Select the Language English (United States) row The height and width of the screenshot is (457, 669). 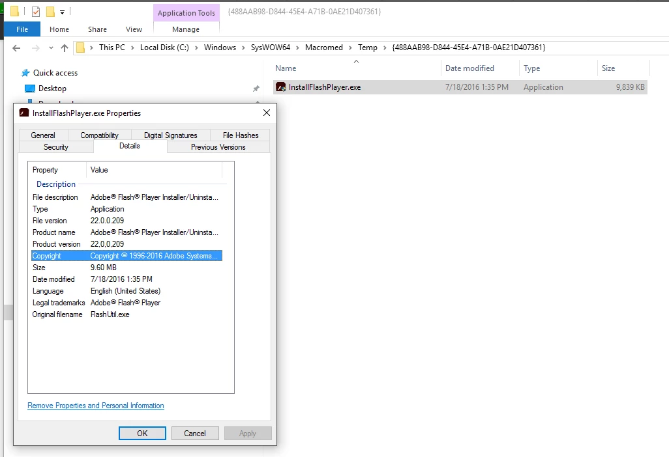pyautogui.click(x=126, y=291)
